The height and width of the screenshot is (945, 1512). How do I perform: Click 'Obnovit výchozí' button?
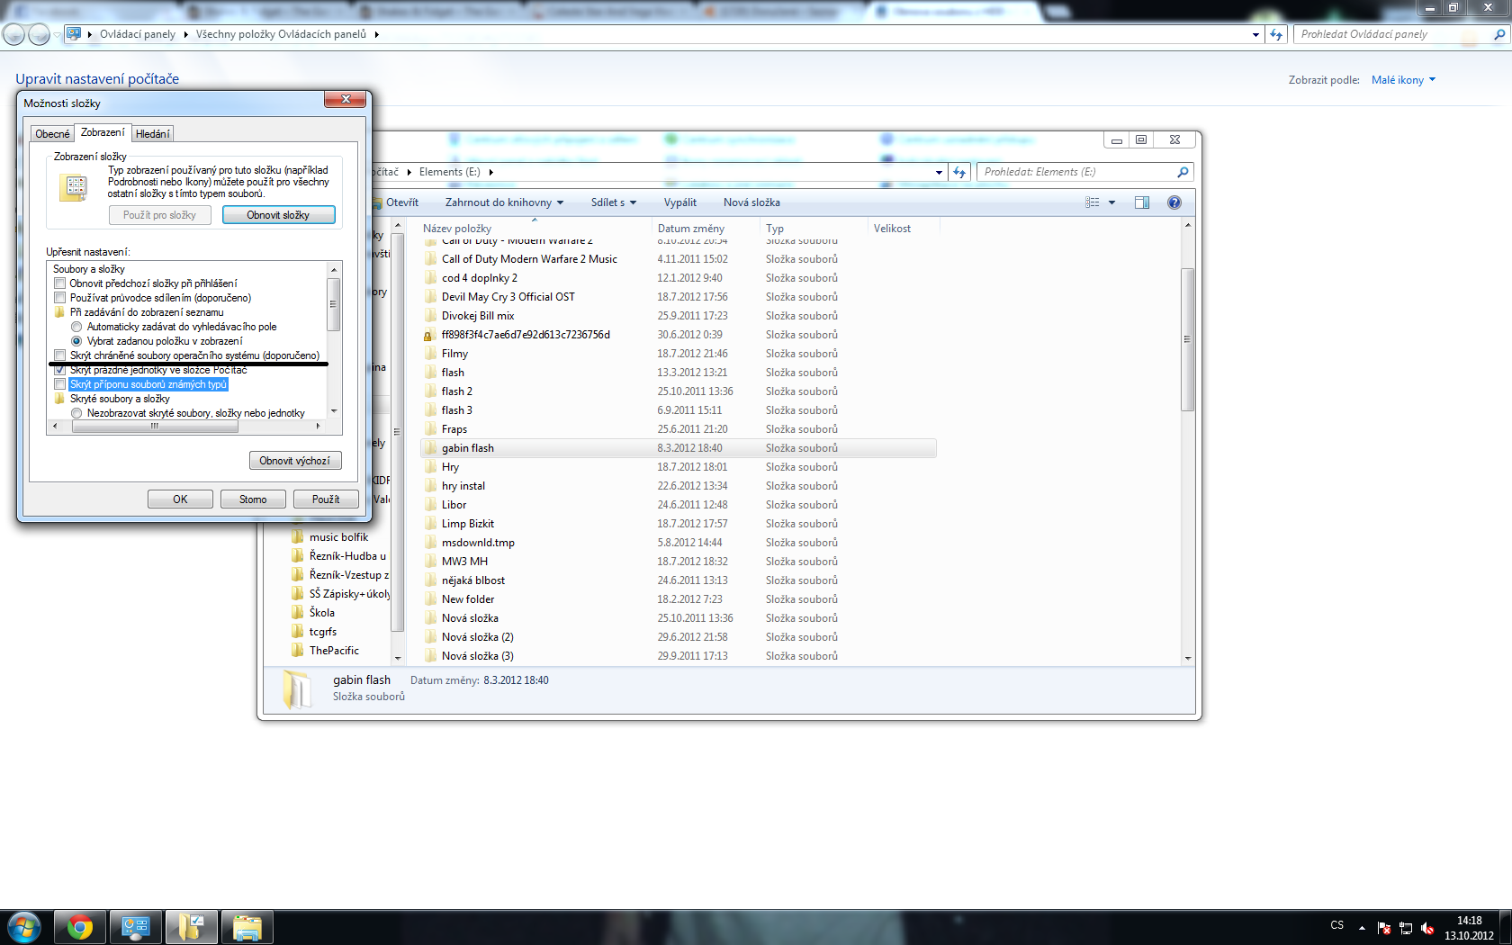(x=295, y=461)
